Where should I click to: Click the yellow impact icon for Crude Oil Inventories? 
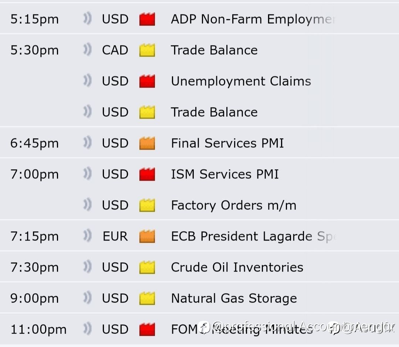click(x=147, y=267)
